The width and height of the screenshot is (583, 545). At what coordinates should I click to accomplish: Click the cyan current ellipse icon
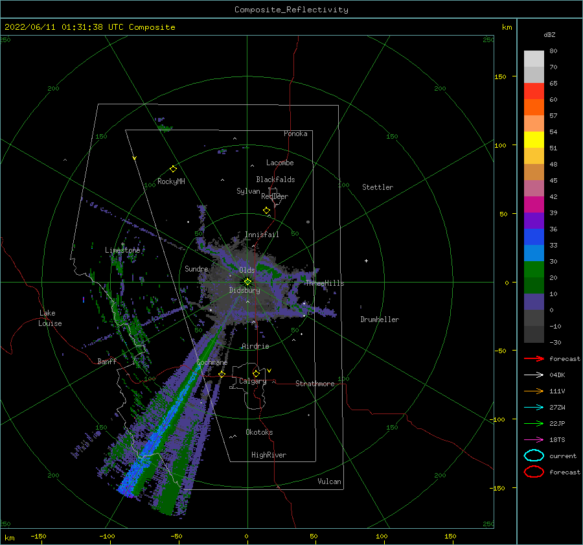point(534,456)
